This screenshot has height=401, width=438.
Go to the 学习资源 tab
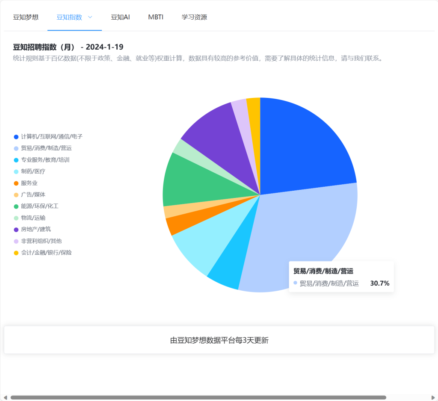(x=195, y=17)
